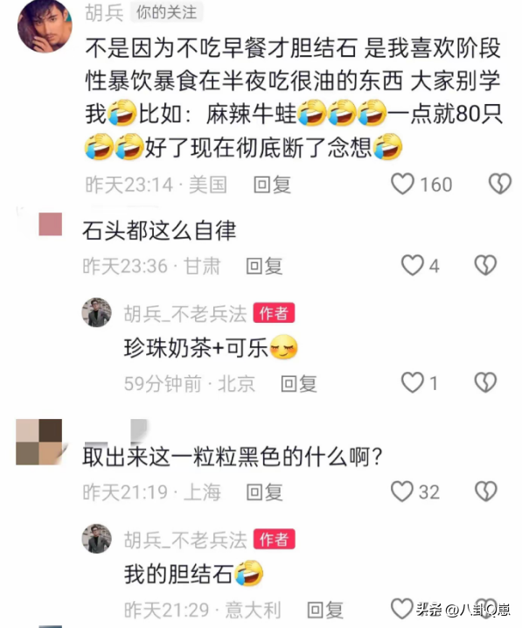Reply to the 珍珠奶茶+可乐 comment from 北京

(x=299, y=383)
